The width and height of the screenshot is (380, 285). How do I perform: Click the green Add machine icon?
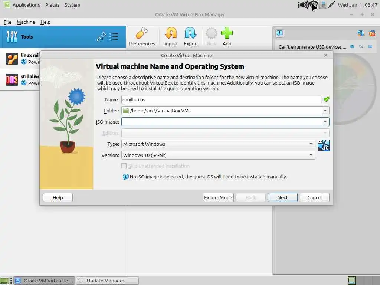coord(227,37)
